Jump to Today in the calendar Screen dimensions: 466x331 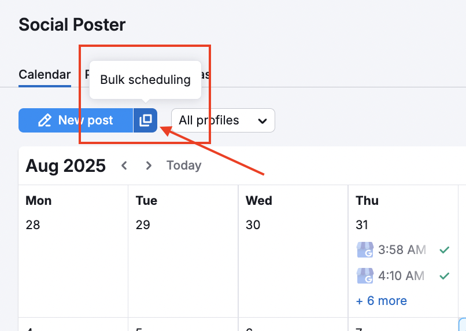pyautogui.click(x=184, y=165)
